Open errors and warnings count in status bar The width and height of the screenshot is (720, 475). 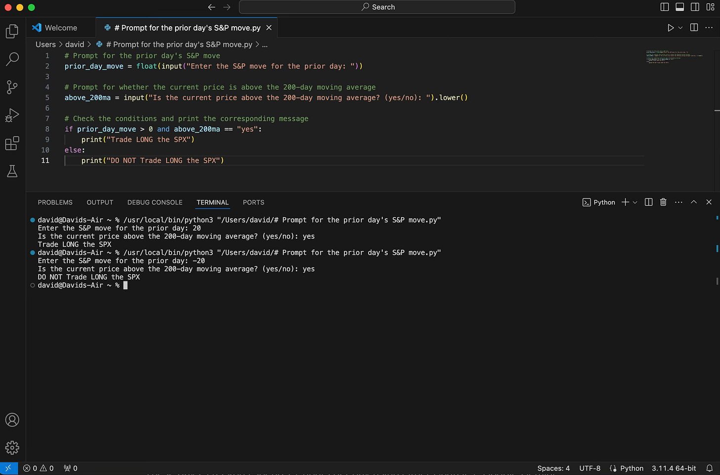39,468
